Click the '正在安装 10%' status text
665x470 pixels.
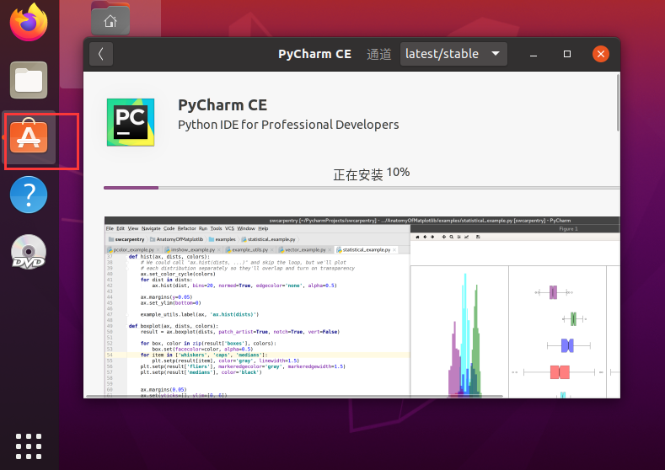pyautogui.click(x=372, y=174)
